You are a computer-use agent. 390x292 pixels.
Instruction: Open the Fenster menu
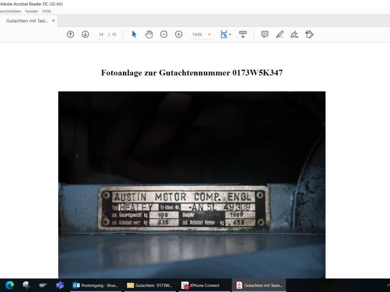[31, 11]
